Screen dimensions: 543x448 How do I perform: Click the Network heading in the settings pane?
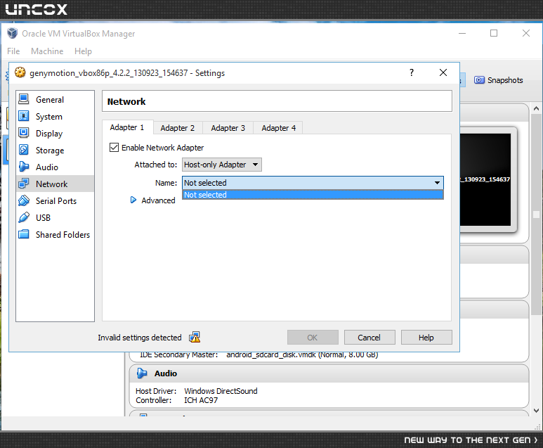click(x=126, y=101)
